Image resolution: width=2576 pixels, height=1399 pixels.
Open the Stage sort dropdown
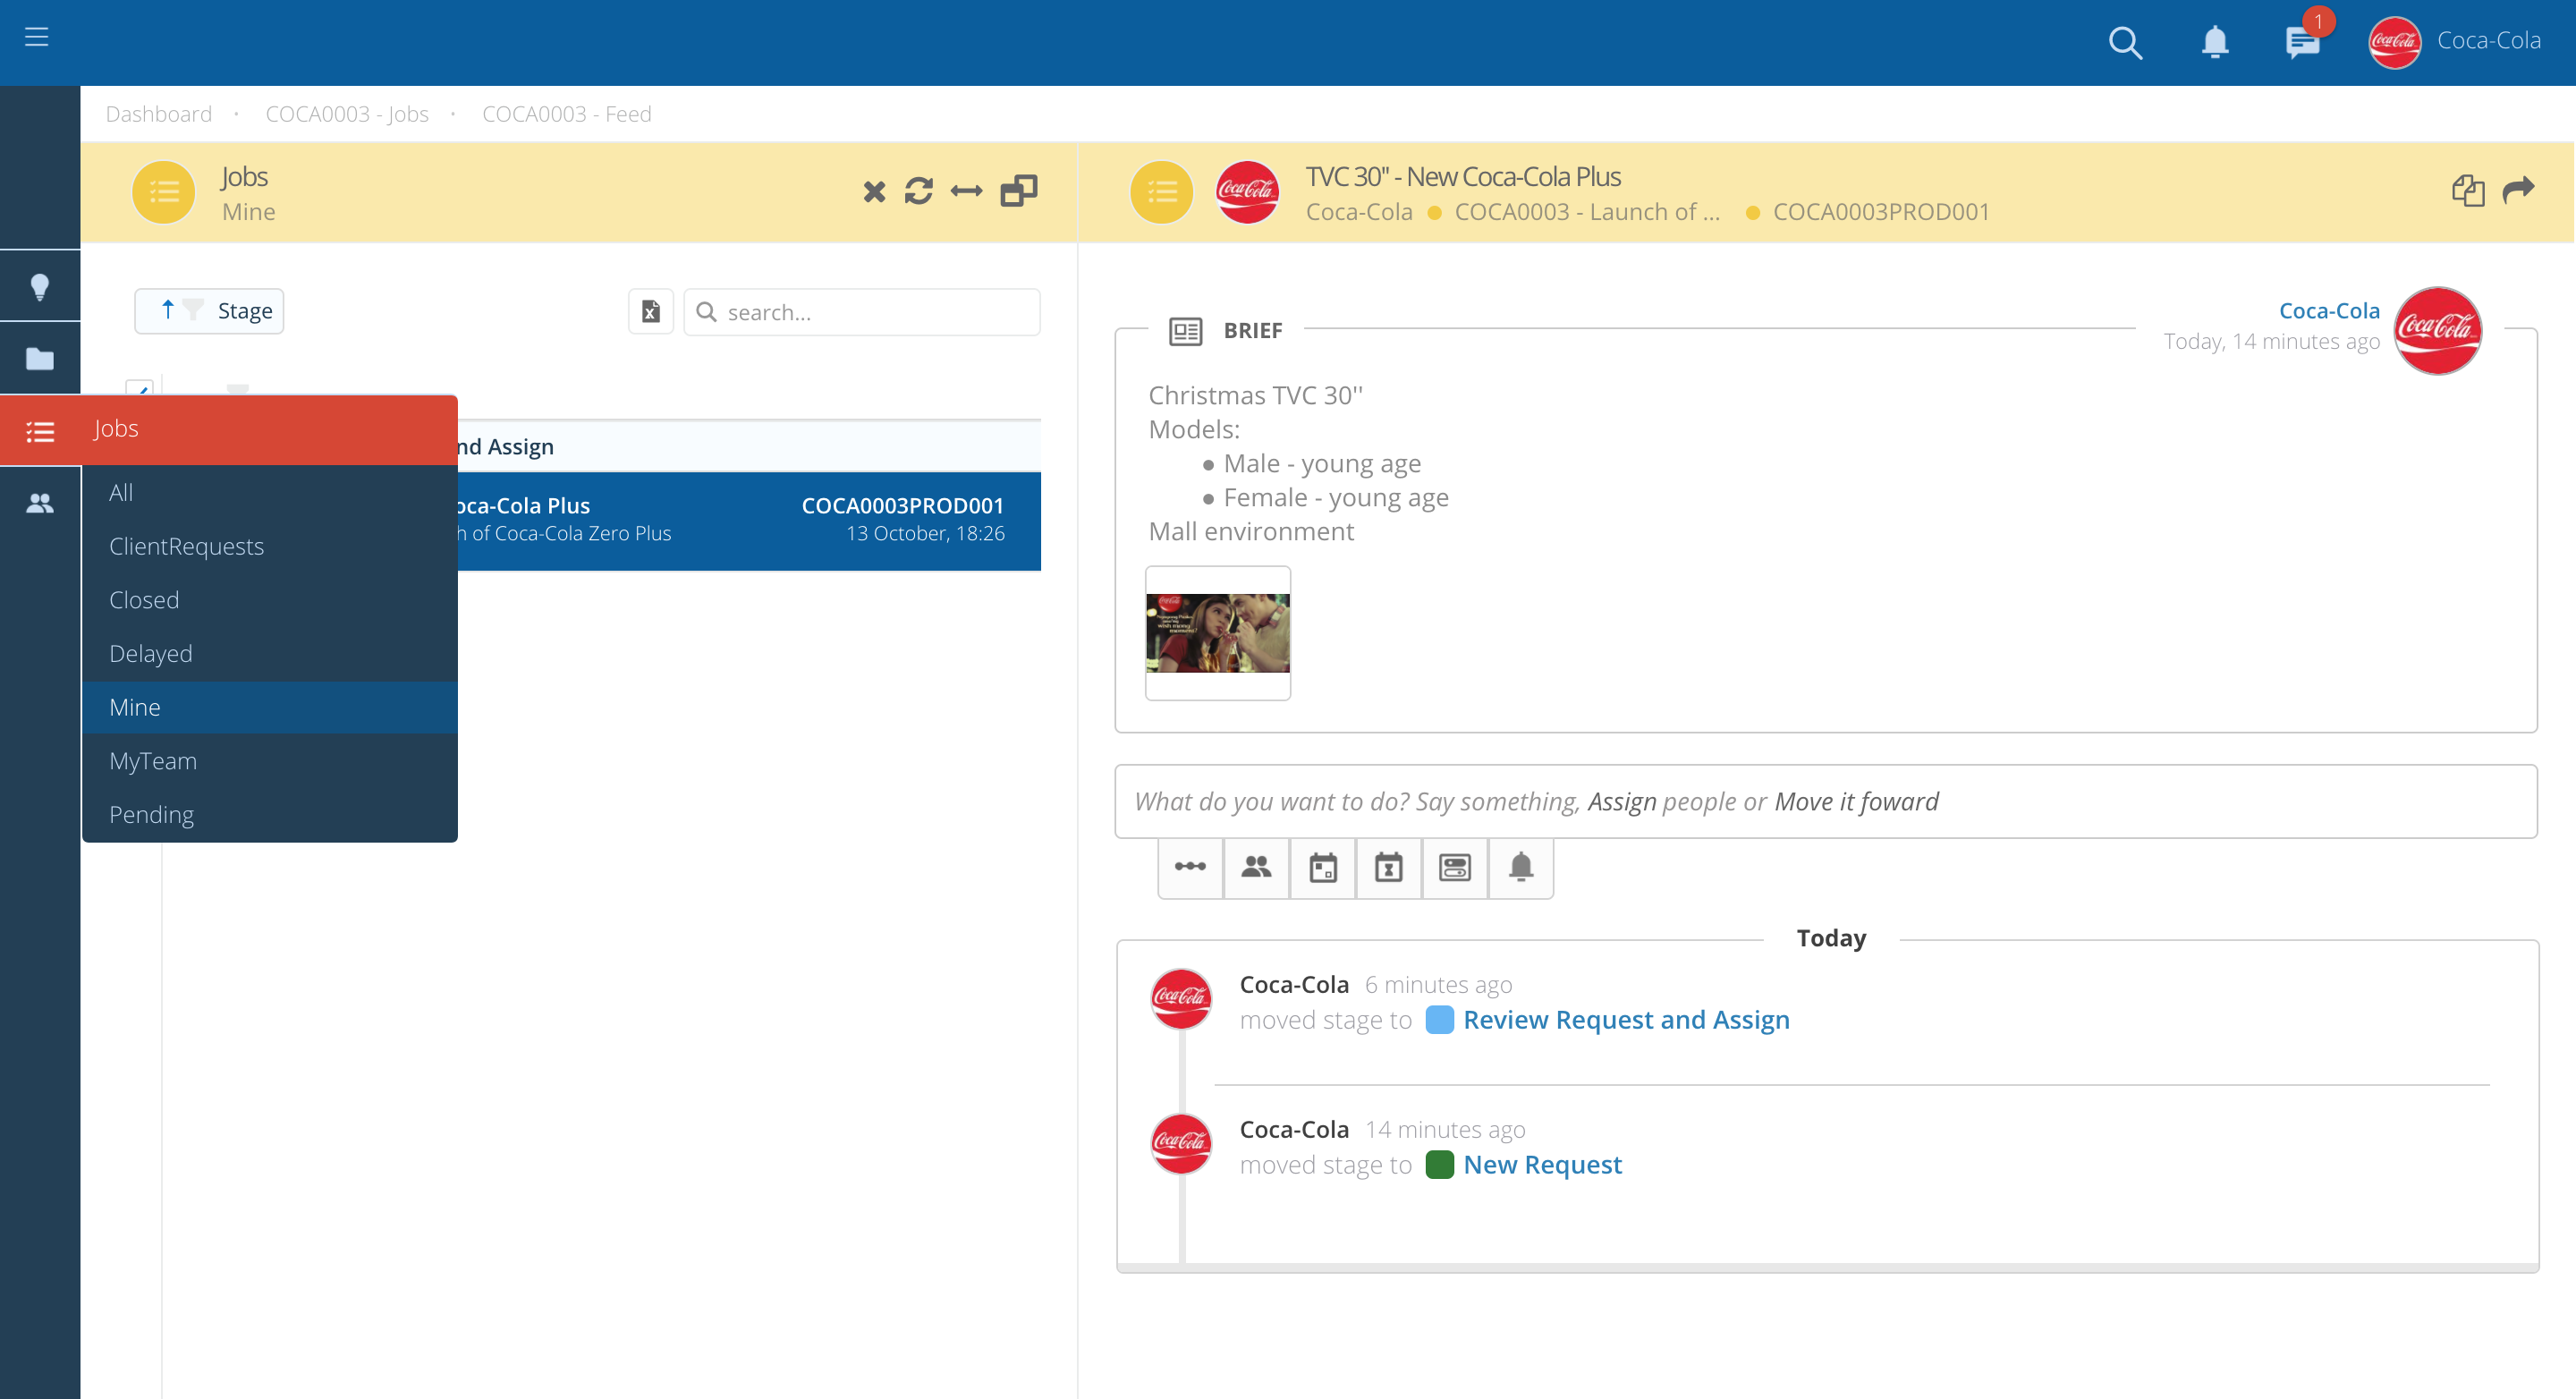(x=209, y=310)
